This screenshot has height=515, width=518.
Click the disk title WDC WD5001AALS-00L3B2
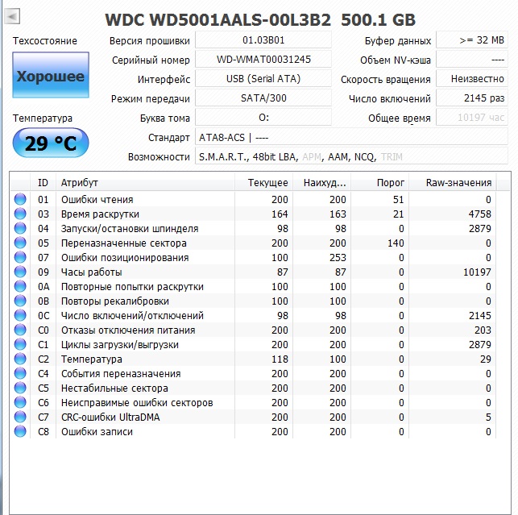pyautogui.click(x=218, y=20)
